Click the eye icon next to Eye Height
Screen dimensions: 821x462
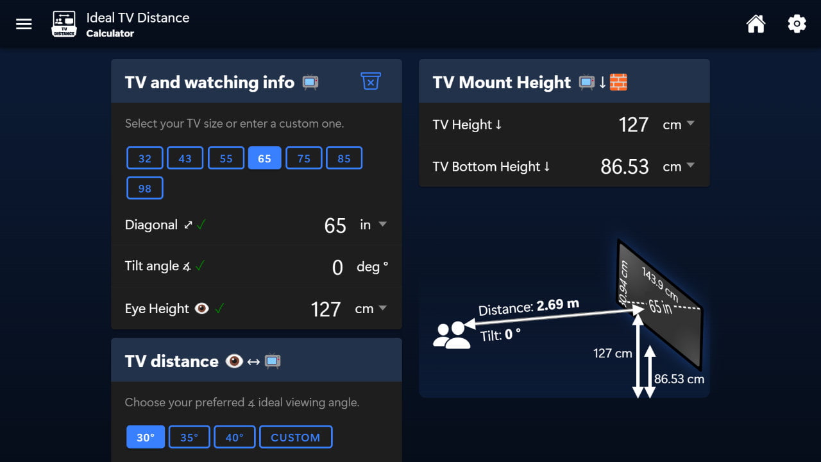tap(202, 309)
